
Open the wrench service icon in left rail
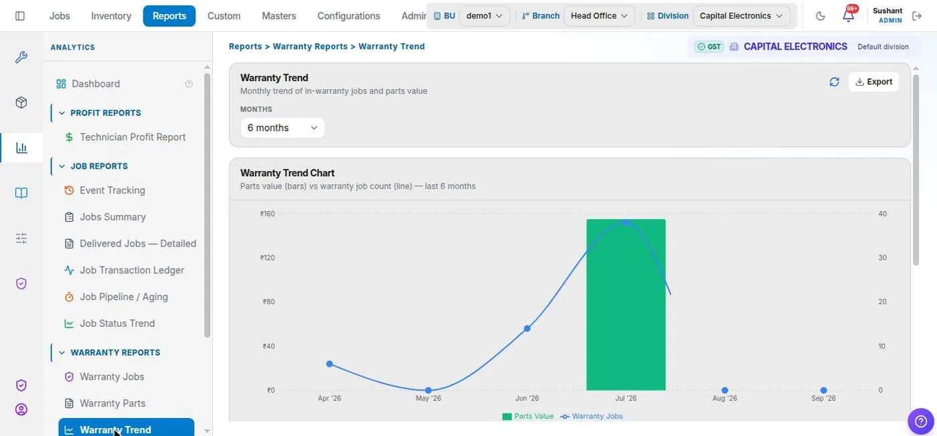click(x=21, y=58)
